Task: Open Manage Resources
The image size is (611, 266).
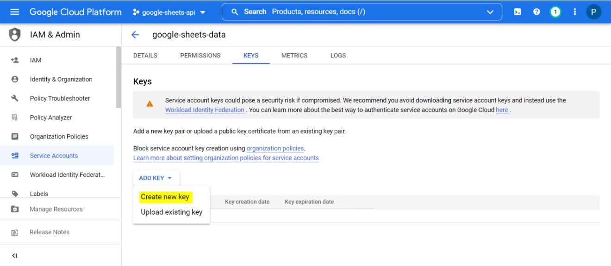Action: (56, 209)
